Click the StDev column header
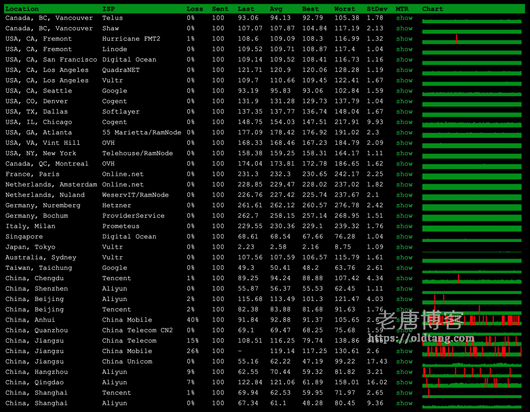This screenshot has height=412, width=530. 377,9
